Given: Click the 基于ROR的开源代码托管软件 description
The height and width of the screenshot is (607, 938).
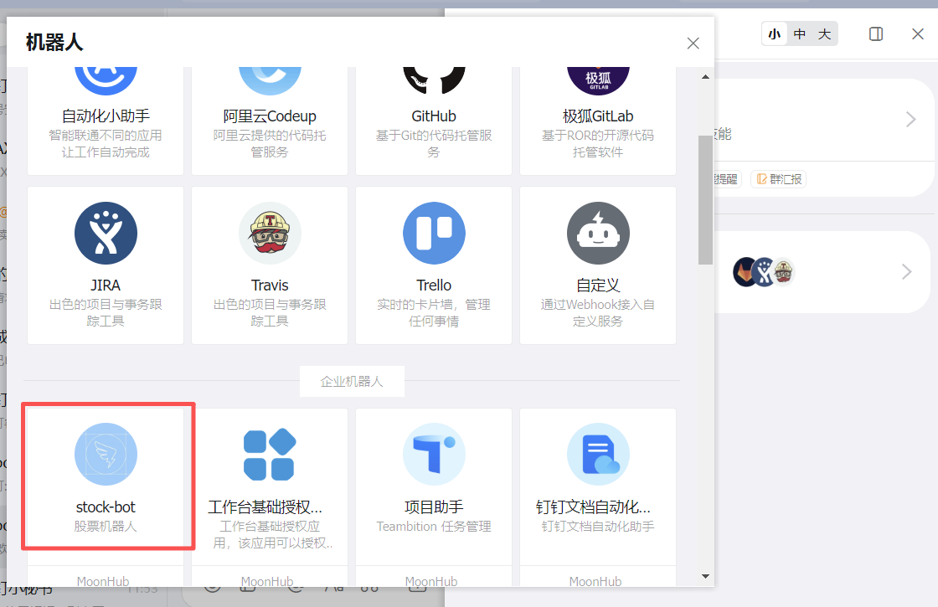Looking at the screenshot, I should coord(598,143).
